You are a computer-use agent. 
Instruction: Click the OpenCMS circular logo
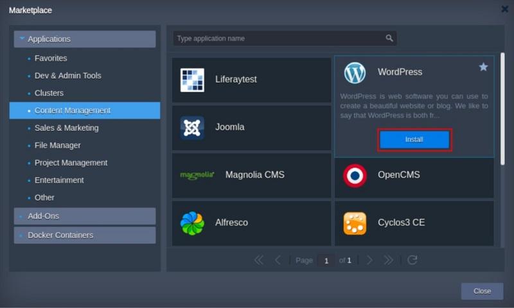pyautogui.click(x=355, y=176)
